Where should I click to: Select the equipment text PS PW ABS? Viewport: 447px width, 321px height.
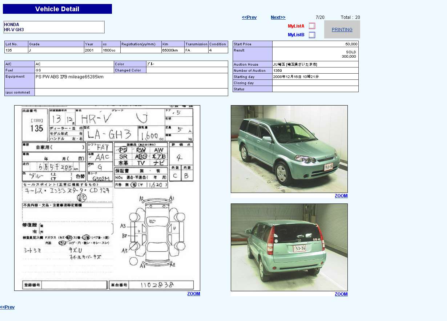(x=131, y=81)
